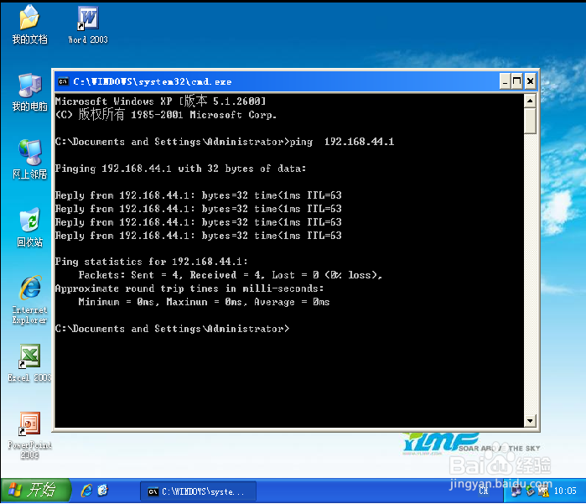Click the CH language indicator in taskbar
Viewport: 586px width, 504px height.
coord(483,491)
